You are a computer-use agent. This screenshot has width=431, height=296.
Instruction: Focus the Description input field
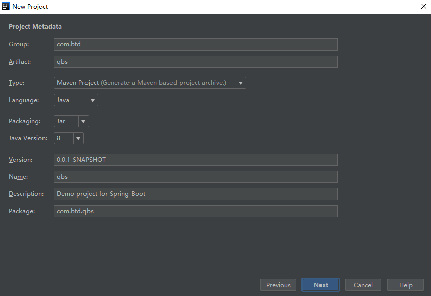point(195,194)
